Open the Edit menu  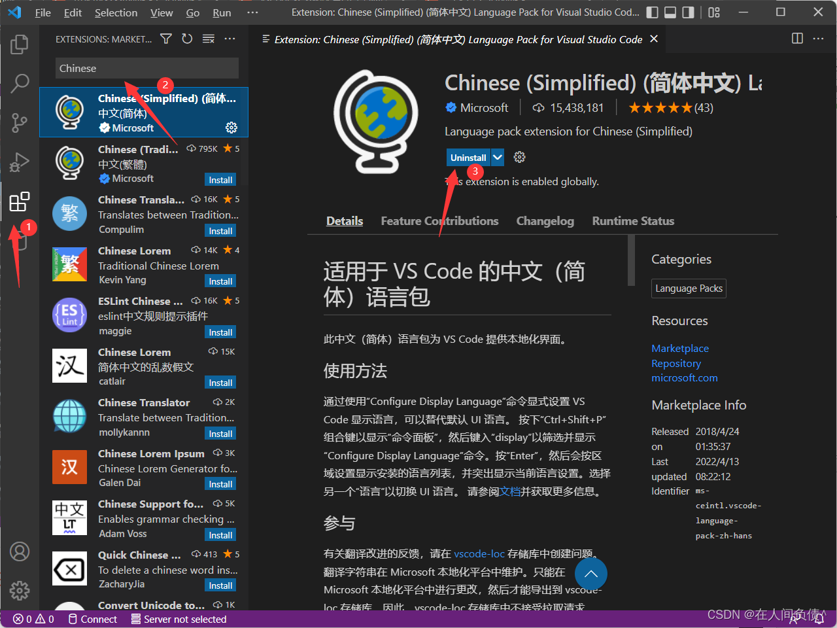[x=73, y=12]
